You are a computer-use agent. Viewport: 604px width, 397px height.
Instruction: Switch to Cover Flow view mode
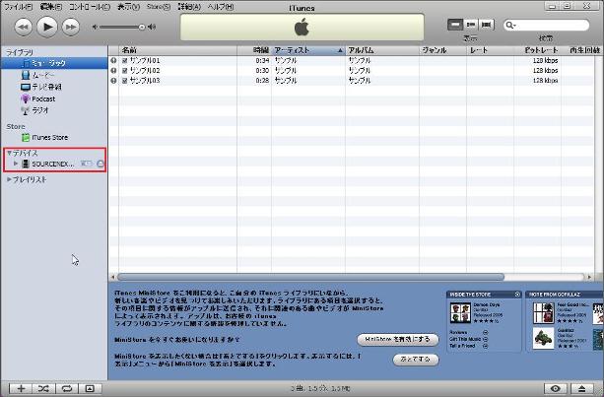coord(486,25)
